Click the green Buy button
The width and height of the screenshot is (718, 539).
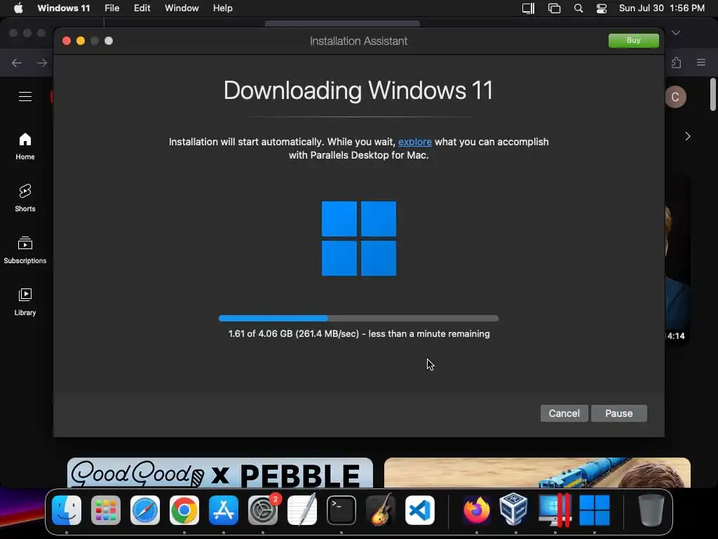tap(633, 40)
